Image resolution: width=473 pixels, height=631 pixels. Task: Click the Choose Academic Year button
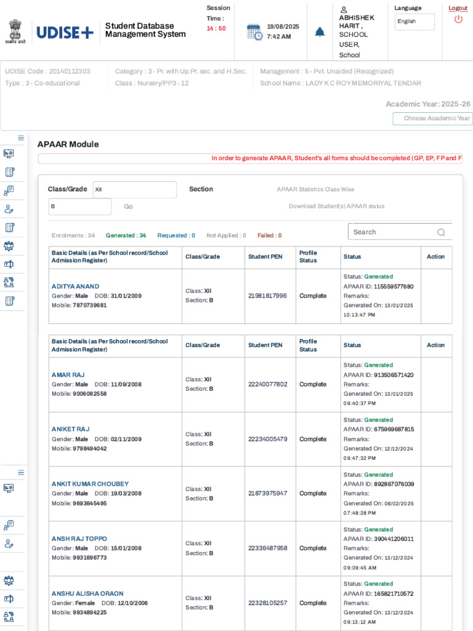point(432,118)
